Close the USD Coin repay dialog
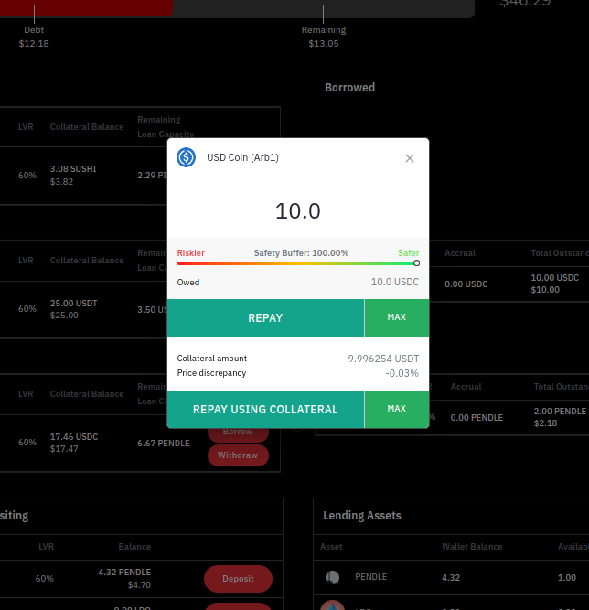The height and width of the screenshot is (610, 589). 409,158
